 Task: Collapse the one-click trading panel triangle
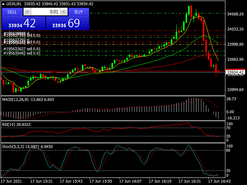[x=3, y=4]
